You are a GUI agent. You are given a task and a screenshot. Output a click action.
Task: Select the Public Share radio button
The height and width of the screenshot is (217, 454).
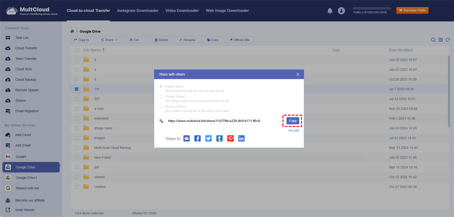tap(161, 86)
